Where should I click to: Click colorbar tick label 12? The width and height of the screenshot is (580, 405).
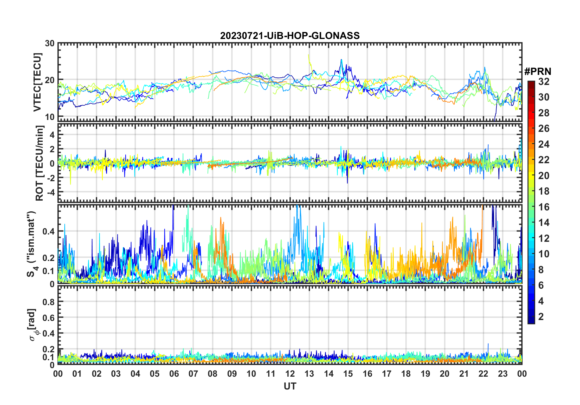tap(544, 238)
